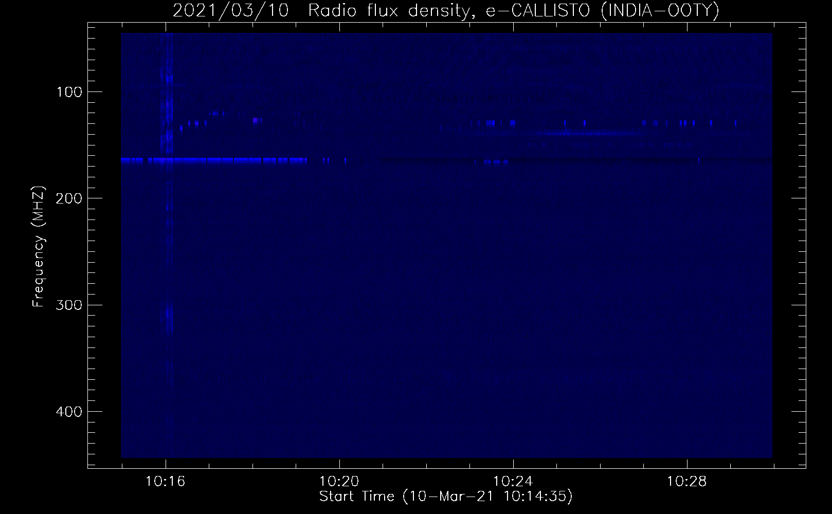This screenshot has width=832, height=514.
Task: Click the 10:28 time tick label
Action: point(686,482)
